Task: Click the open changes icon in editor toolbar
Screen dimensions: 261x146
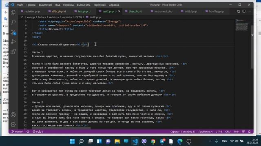Action: point(239,11)
